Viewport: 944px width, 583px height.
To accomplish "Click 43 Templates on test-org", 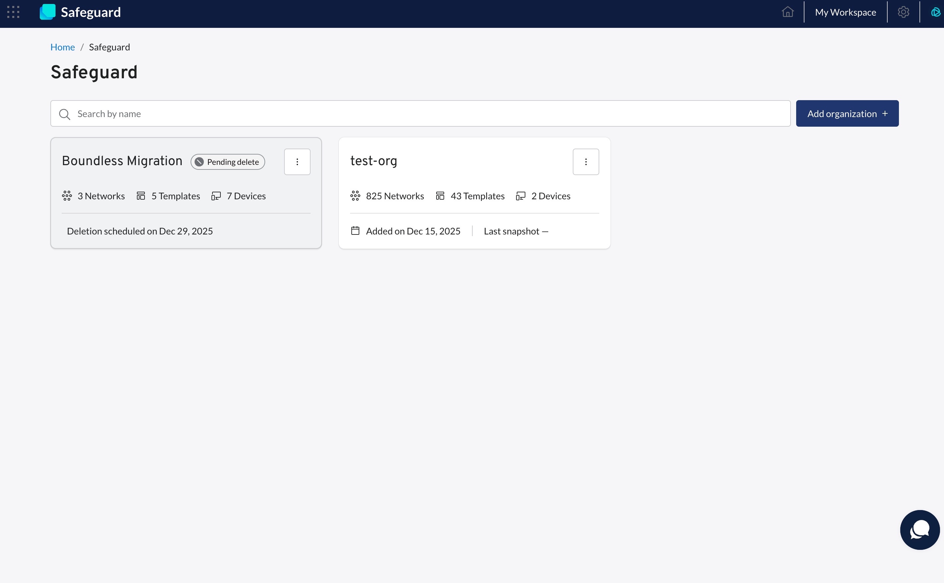I will tap(477, 196).
